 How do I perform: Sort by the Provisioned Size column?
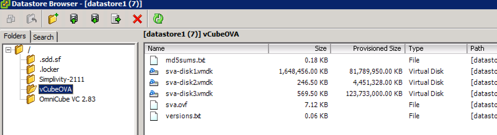[x=368, y=49]
